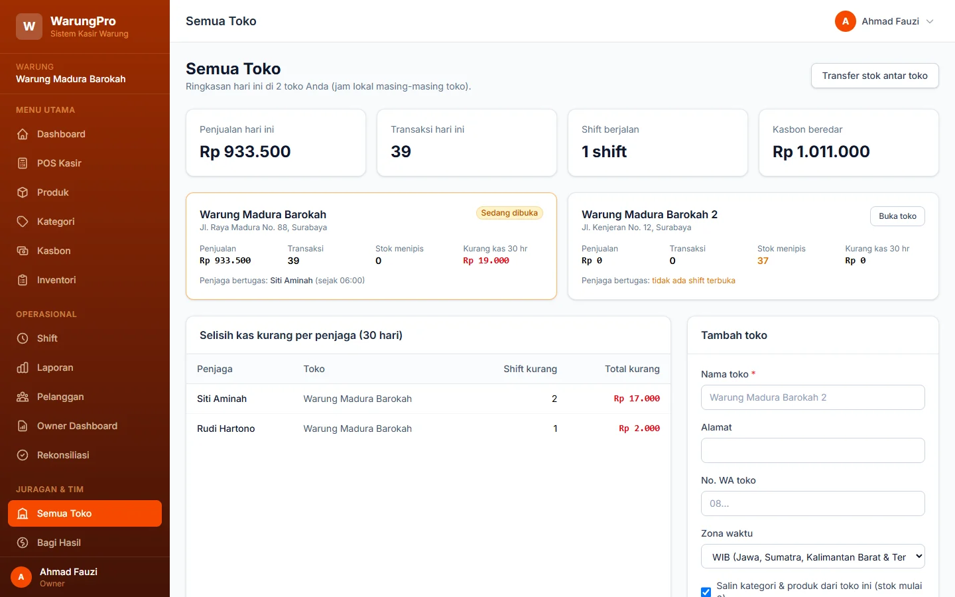Click the Ahmad Fauzi avatar in the sidebar footer
The width and height of the screenshot is (955, 597).
click(x=21, y=577)
